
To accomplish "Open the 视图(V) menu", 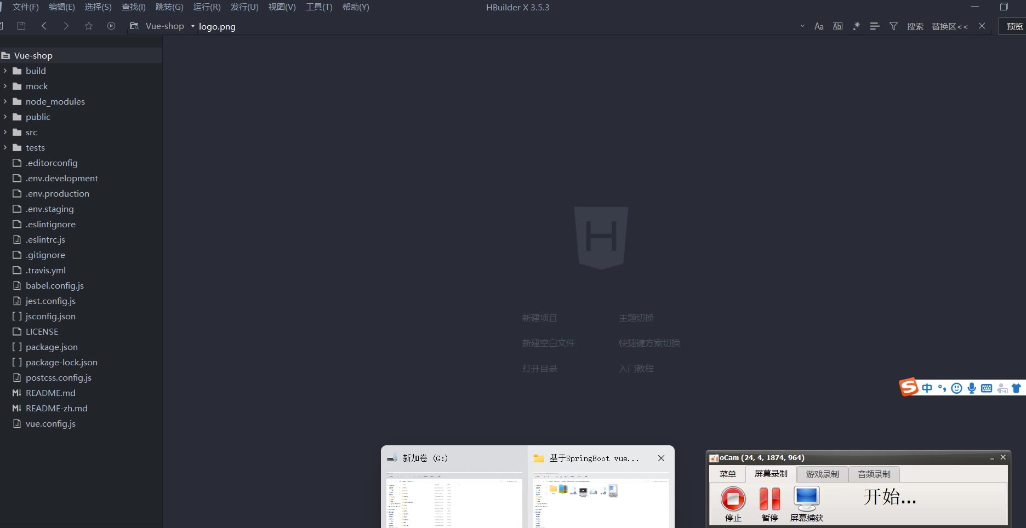I will click(x=282, y=7).
